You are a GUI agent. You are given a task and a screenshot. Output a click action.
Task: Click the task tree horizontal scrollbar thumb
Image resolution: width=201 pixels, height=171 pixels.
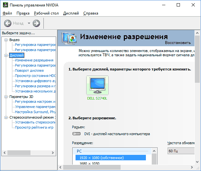point(19,153)
